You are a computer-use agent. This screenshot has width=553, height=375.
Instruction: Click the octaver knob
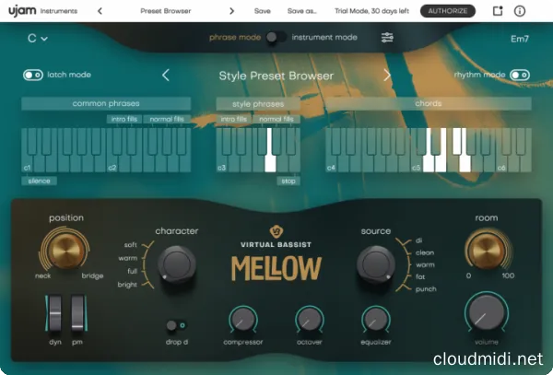click(x=309, y=320)
